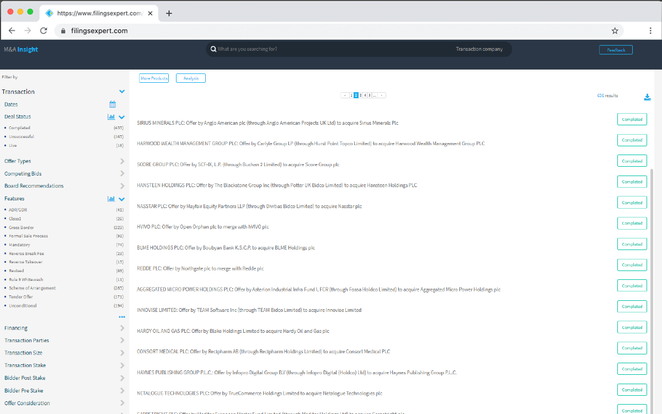Collapse the Features filter list
The height and width of the screenshot is (414, 662).
pyautogui.click(x=122, y=199)
